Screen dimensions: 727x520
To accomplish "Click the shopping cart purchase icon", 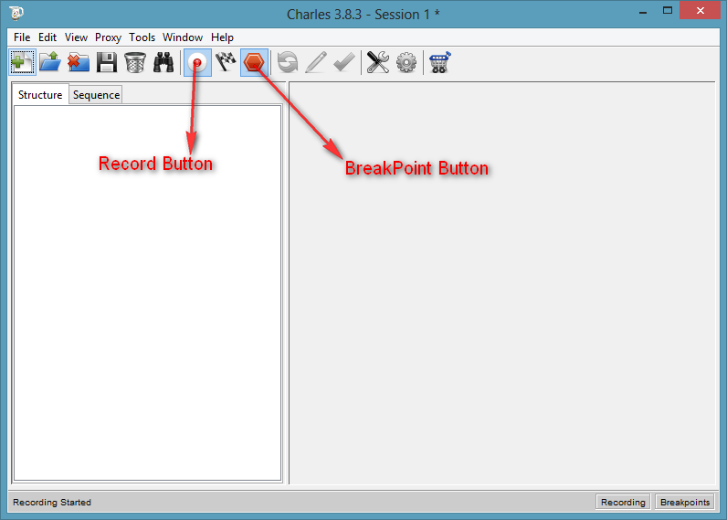I will [x=439, y=62].
